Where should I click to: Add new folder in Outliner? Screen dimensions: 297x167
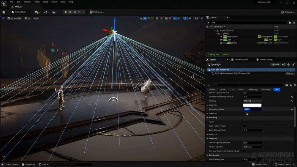290,23
